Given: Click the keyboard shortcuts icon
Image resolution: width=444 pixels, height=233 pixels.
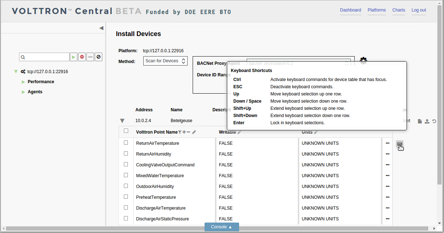Looking at the screenshot, I should (x=399, y=144).
